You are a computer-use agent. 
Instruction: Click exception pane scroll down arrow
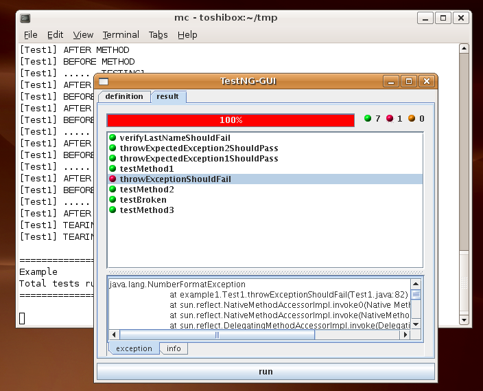(x=416, y=324)
